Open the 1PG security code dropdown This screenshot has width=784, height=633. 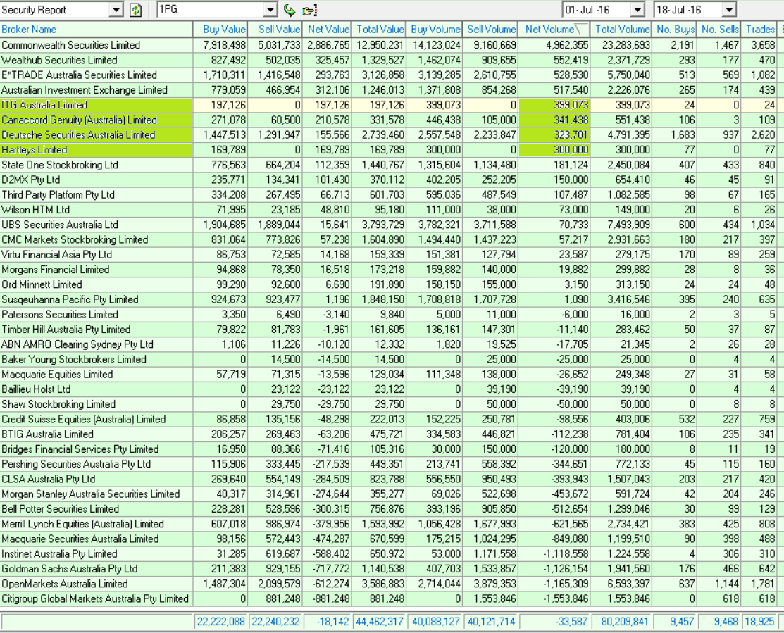point(270,9)
